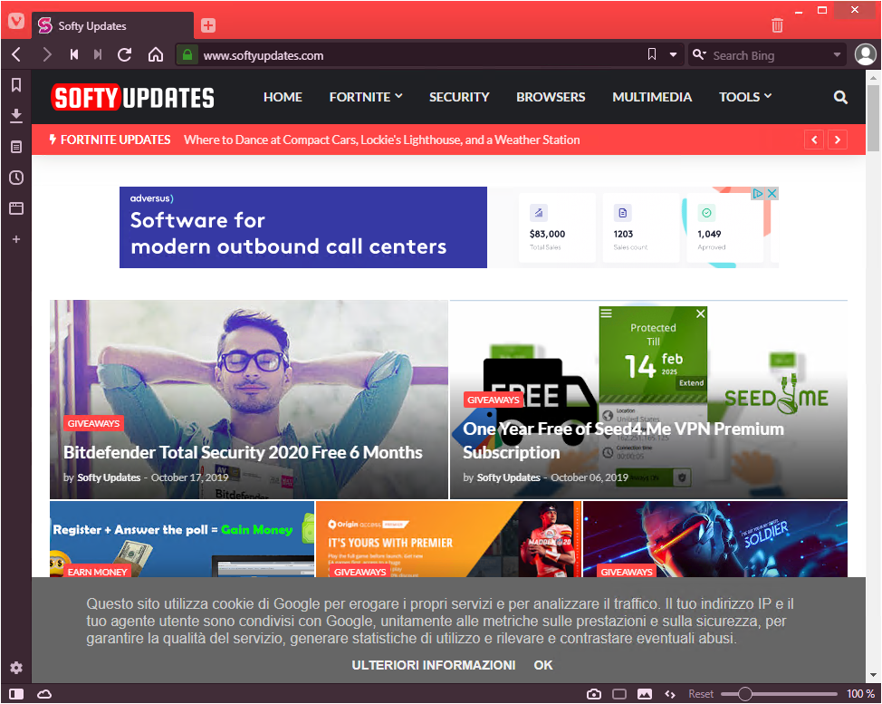This screenshot has width=882, height=704.
Task: Open the search engine selector magnifier
Action: pos(699,54)
